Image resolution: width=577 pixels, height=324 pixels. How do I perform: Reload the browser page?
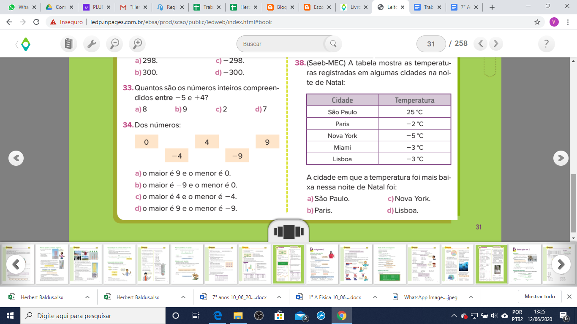click(x=36, y=22)
